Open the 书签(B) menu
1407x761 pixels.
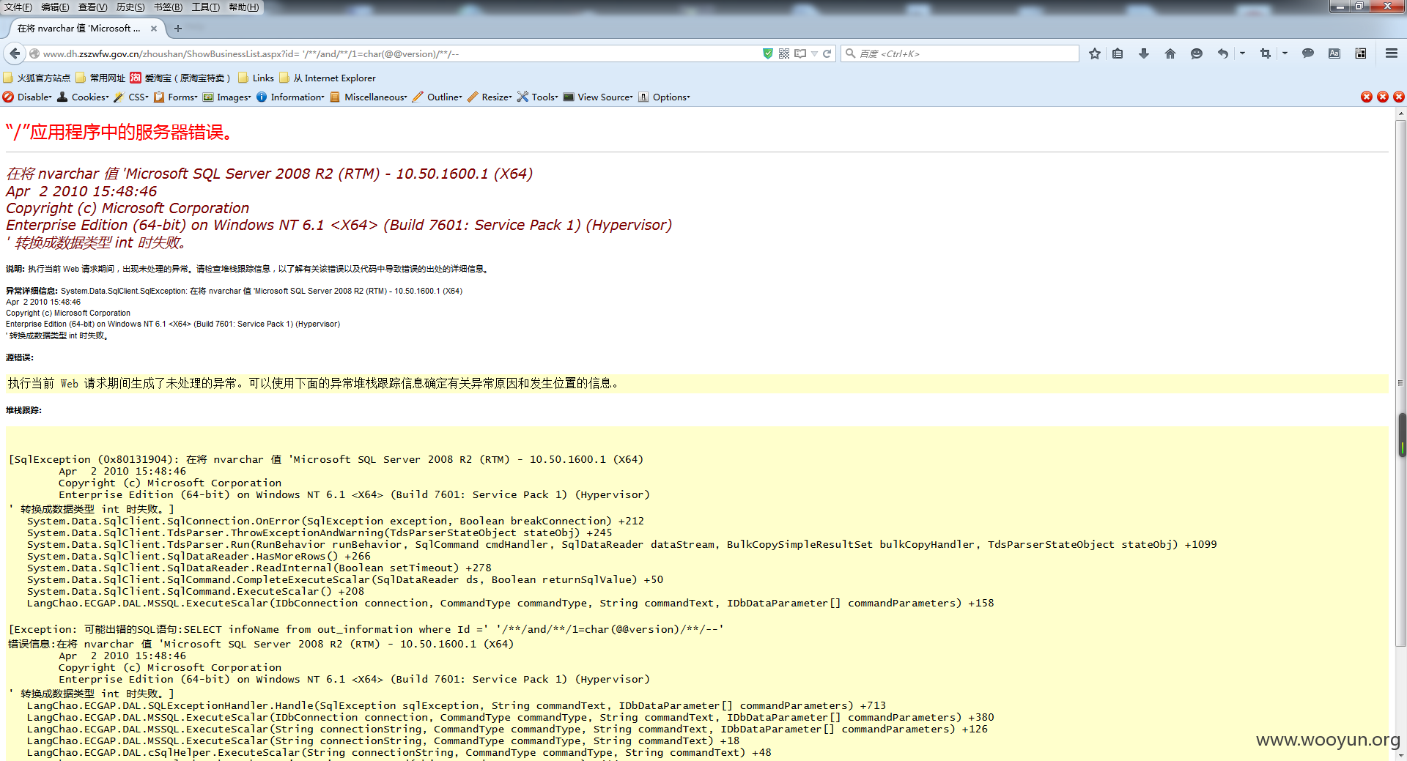pos(168,7)
